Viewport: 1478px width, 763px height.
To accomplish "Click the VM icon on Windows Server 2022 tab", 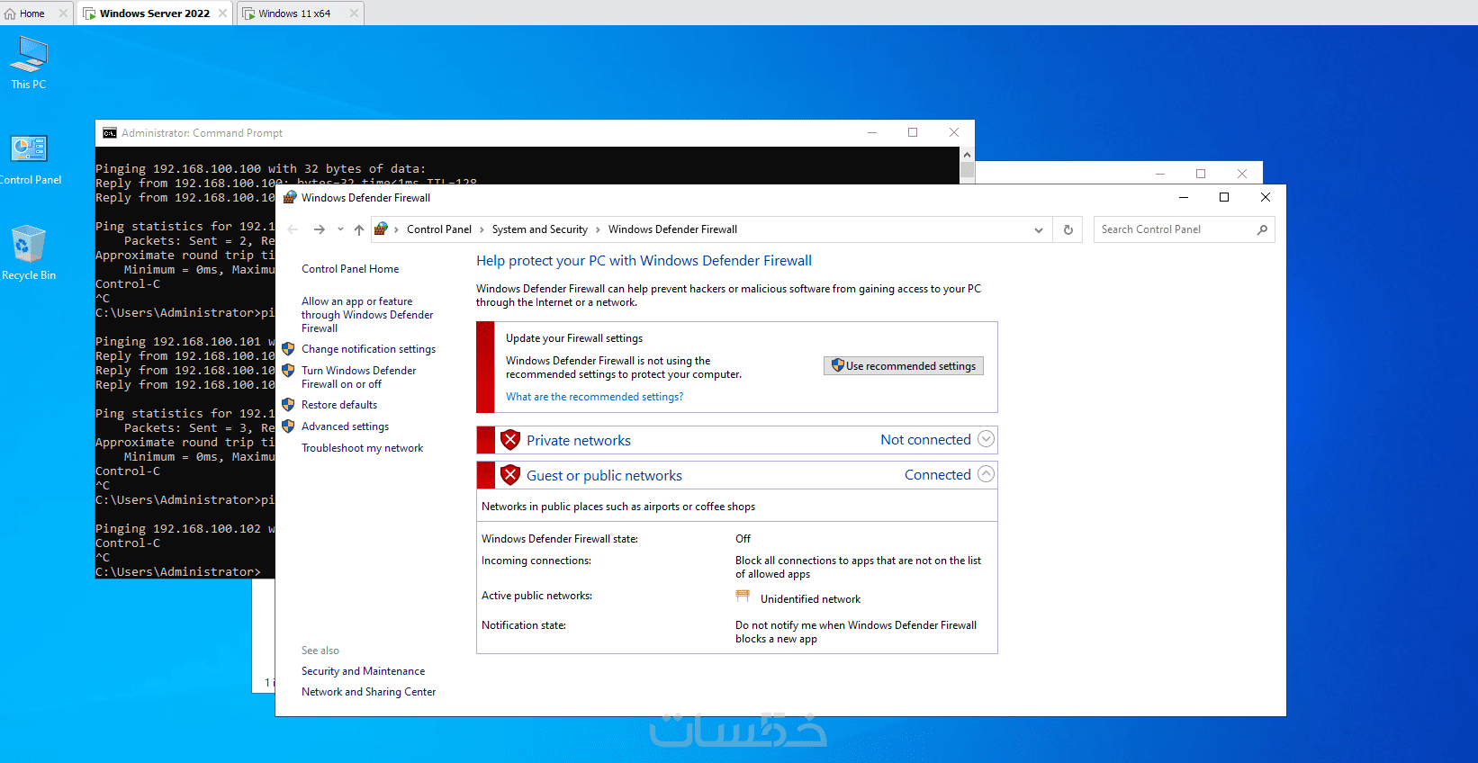I will (90, 13).
